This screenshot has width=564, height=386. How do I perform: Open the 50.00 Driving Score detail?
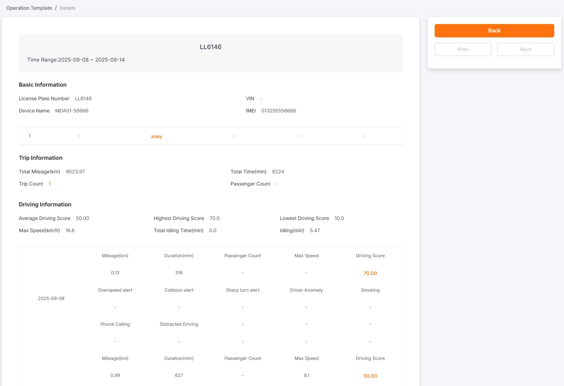click(370, 376)
